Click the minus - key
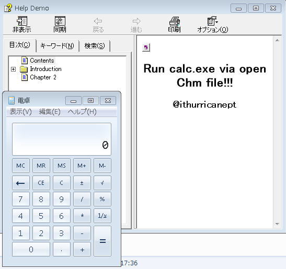286x269 pixels. pos(82,233)
